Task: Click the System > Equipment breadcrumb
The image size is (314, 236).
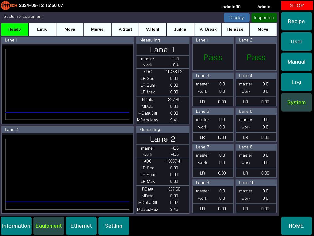Action: click(x=23, y=17)
